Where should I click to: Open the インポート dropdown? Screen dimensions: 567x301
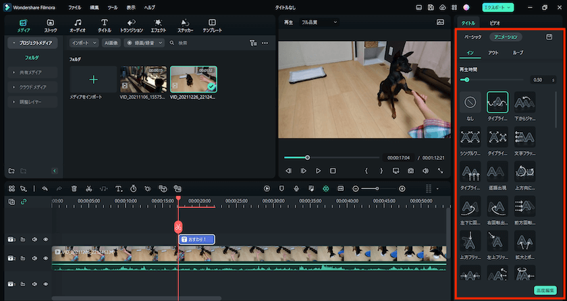(84, 43)
